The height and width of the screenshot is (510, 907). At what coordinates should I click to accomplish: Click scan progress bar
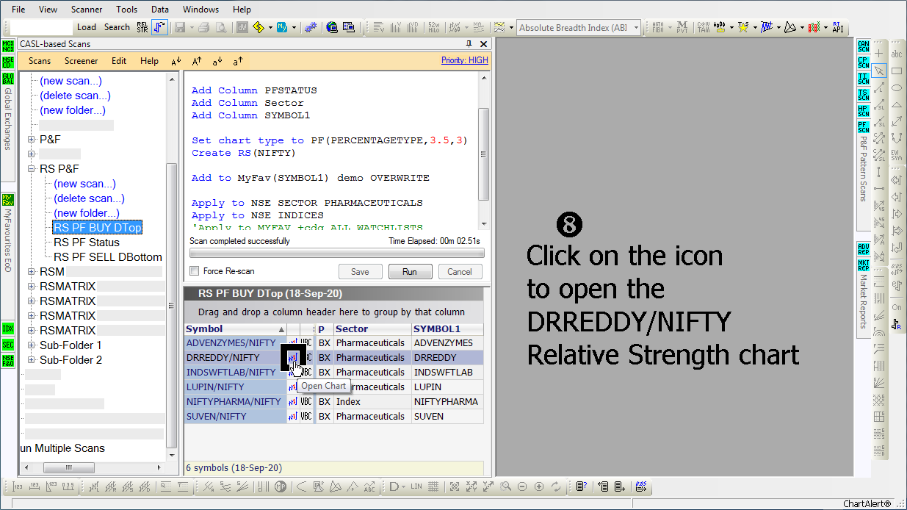click(x=337, y=253)
